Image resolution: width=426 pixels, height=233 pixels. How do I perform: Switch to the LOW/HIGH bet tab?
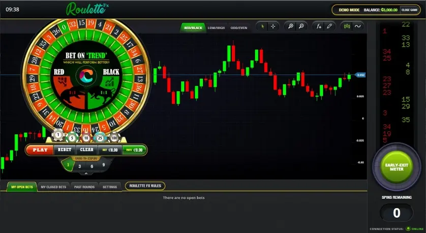216,28
